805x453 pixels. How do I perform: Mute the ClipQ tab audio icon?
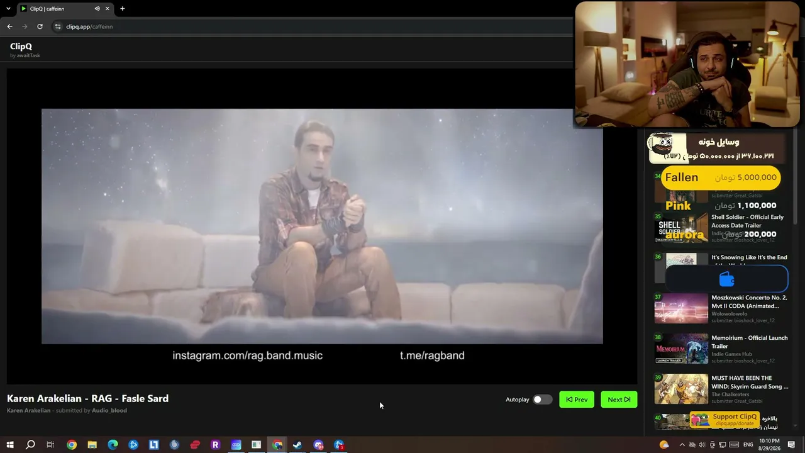97,9
